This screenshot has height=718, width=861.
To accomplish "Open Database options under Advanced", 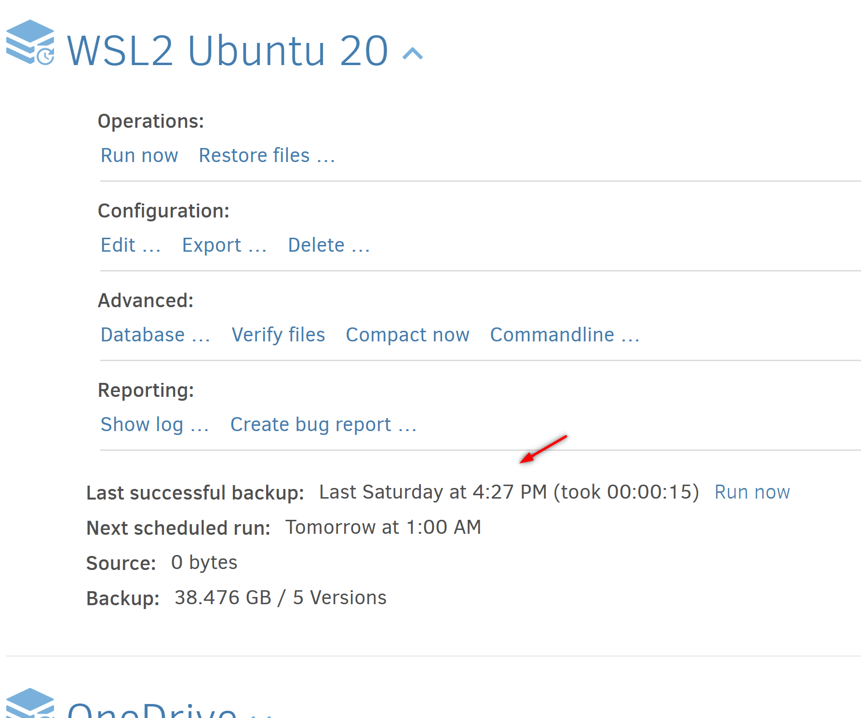I will [155, 335].
